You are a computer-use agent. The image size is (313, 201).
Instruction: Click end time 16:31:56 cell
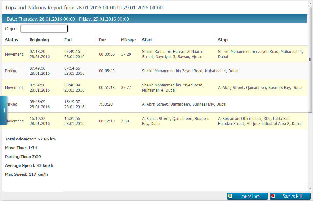pos(72,118)
